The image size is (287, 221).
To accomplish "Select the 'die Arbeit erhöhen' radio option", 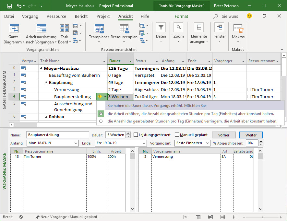I will pyautogui.click(x=101, y=114).
